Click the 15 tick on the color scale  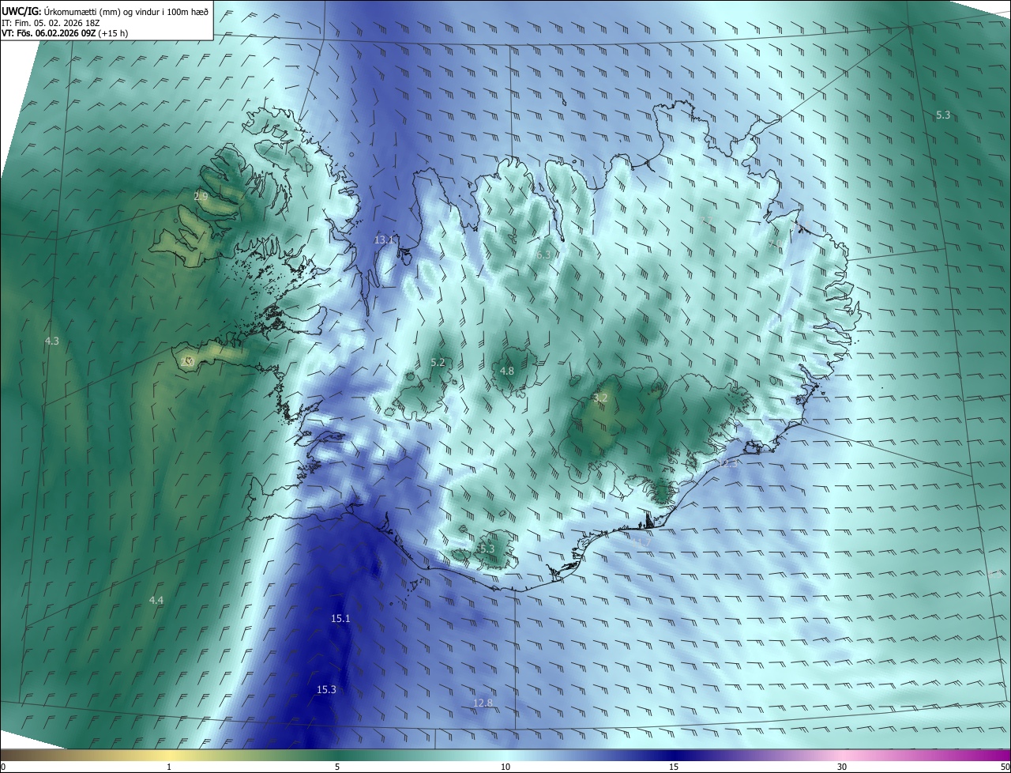(x=674, y=767)
